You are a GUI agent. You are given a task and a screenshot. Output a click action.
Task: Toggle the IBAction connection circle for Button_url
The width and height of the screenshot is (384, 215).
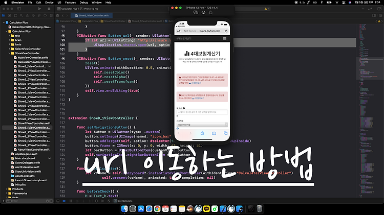pos(63,36)
